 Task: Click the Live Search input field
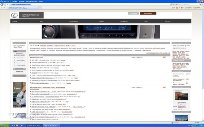click(189, 4)
